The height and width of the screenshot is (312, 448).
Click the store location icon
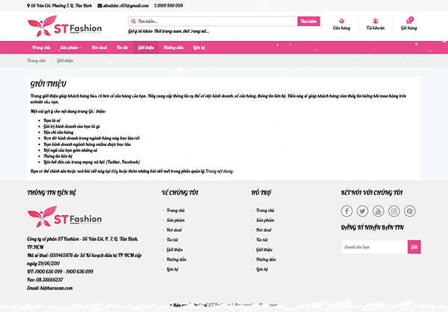(x=341, y=21)
